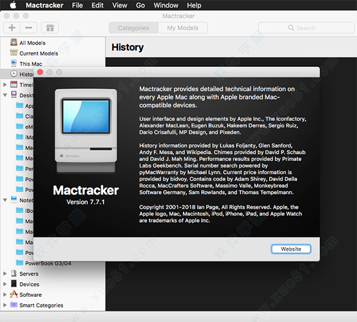Open the Edit menu
Image resolution: width=357 pixels, height=322 pixels.
97,5
